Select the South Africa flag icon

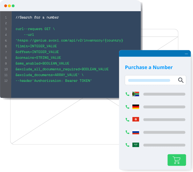click(136, 94)
